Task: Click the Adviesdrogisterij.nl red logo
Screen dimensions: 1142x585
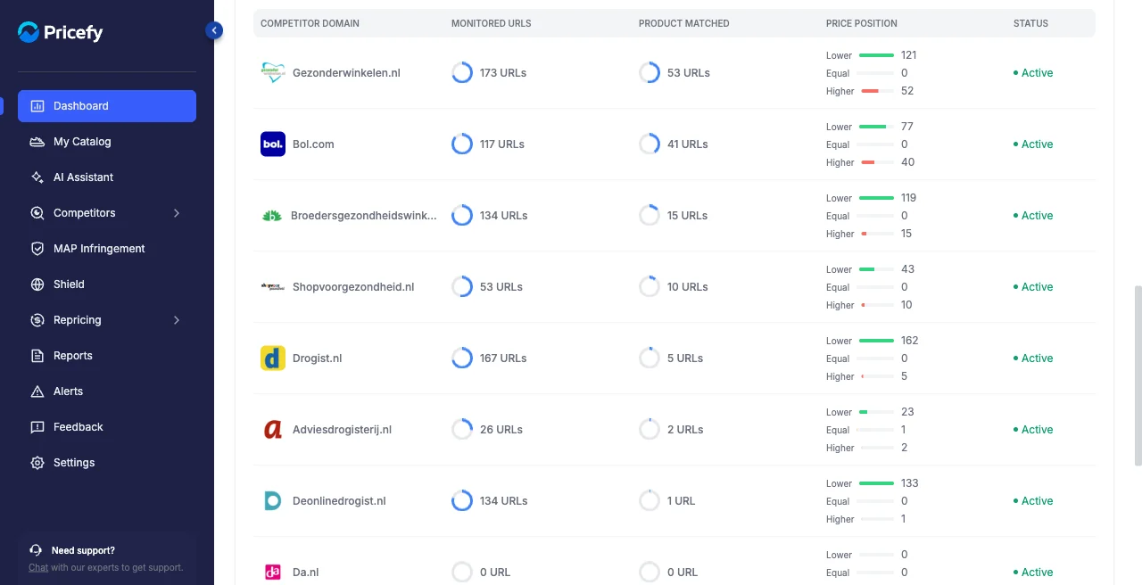Action: [273, 430]
